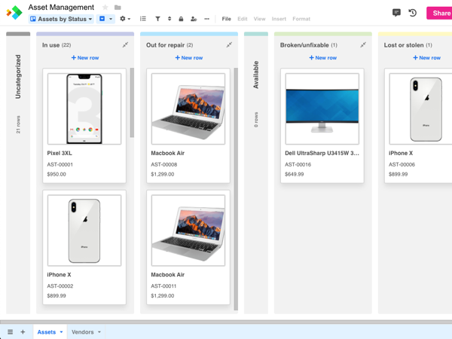The image size is (452, 339).
Task: Open the iPhone X image AST-00006
Action: click(x=421, y=108)
